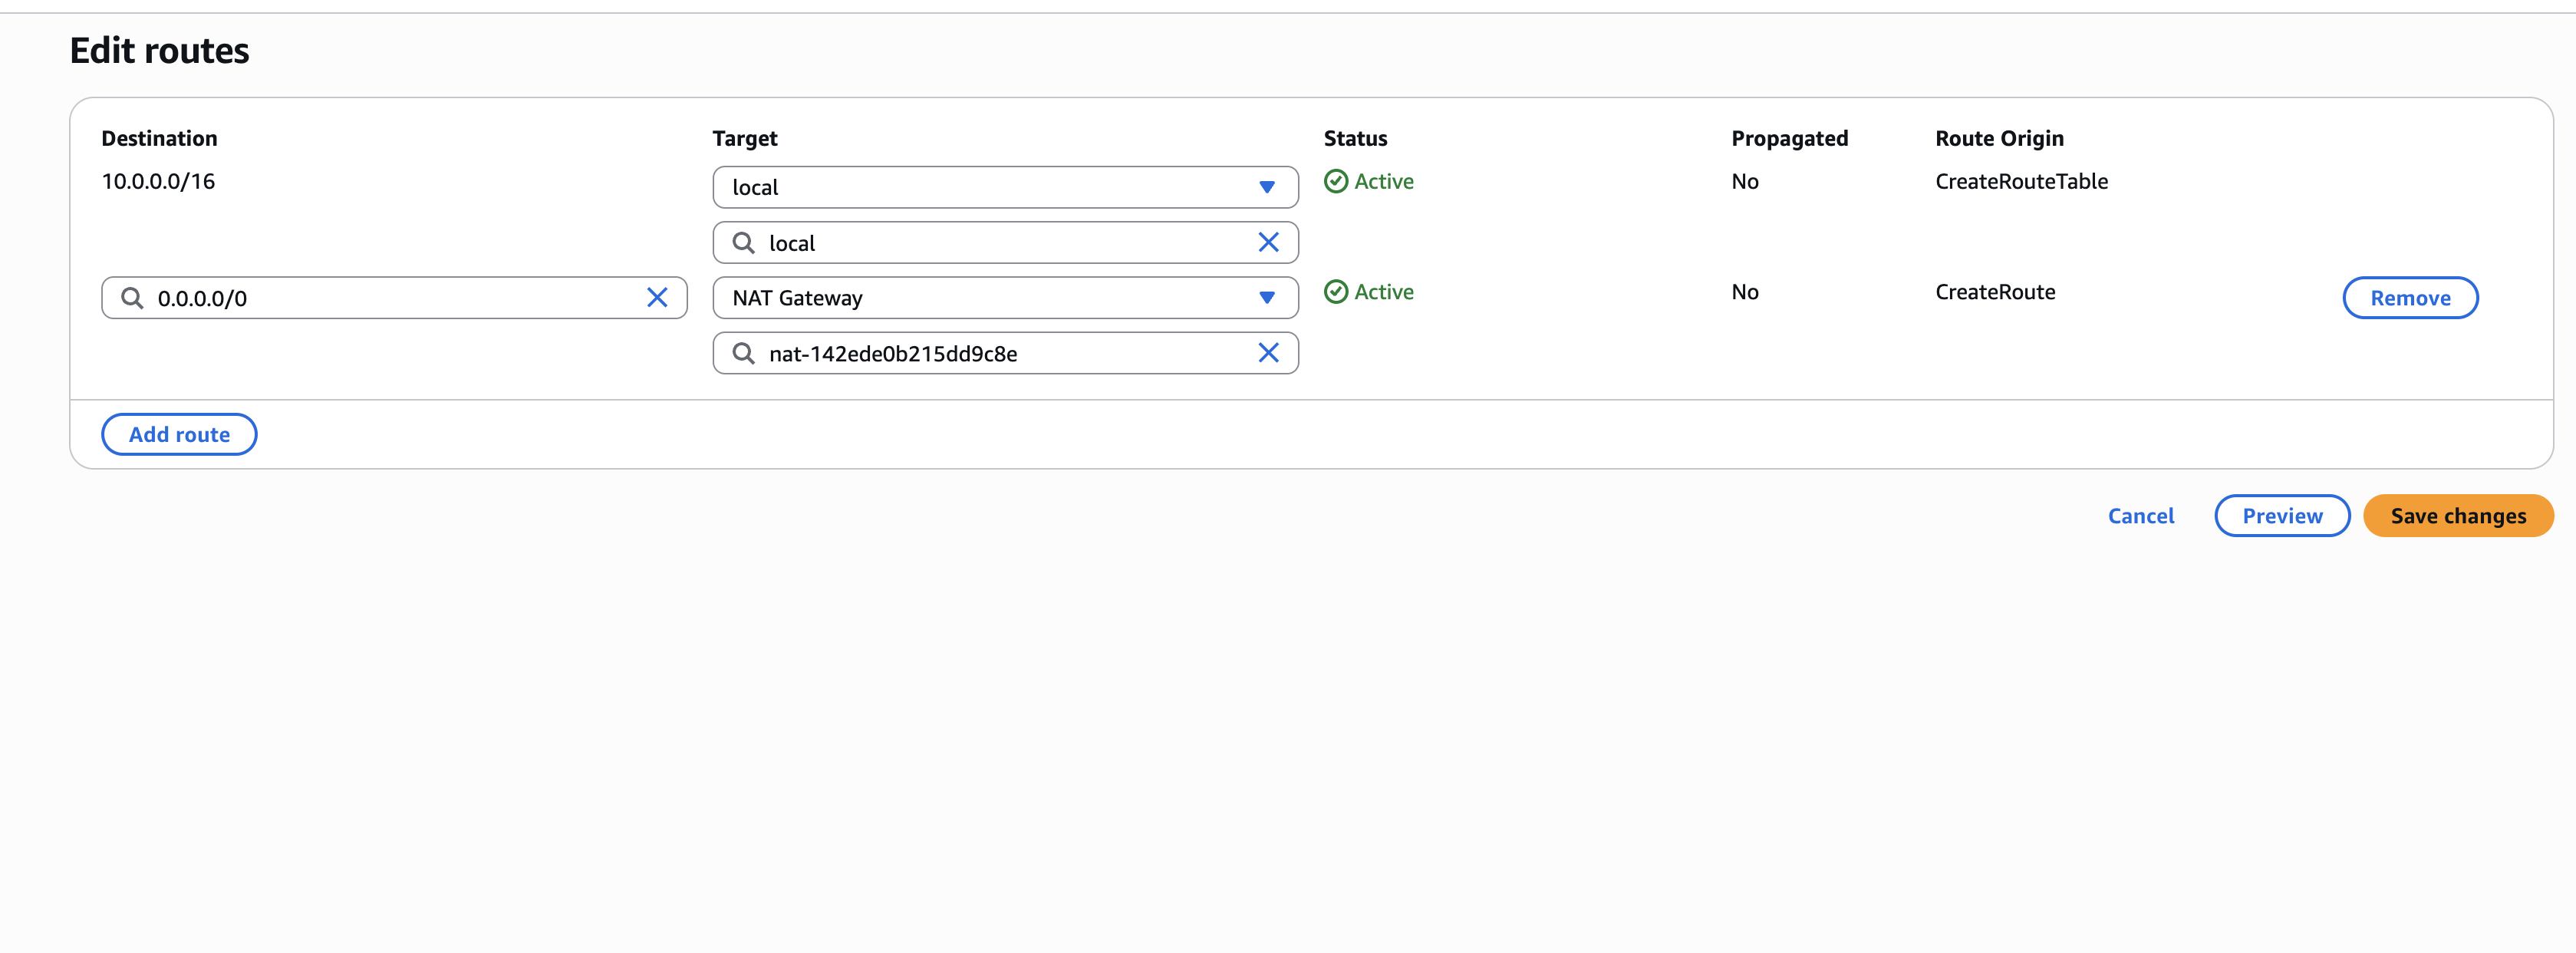Viewport: 2576px width, 953px height.
Task: Focus the local target search input
Action: (1005, 242)
